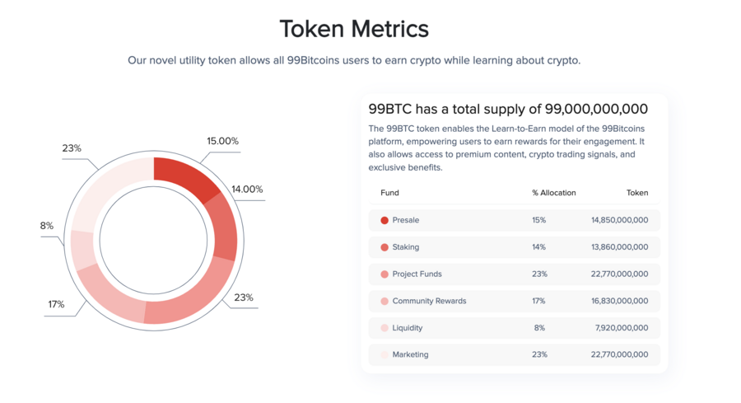The height and width of the screenshot is (403, 741).
Task: Select the Liquidity pale dot marker
Action: coord(384,328)
